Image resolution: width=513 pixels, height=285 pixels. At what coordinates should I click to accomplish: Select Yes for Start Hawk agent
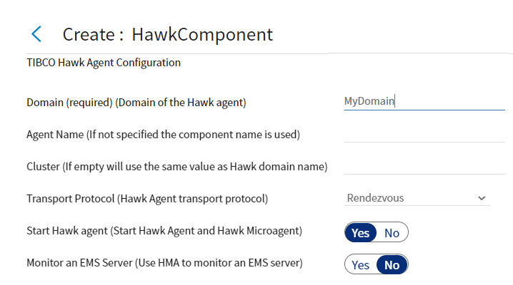click(x=361, y=233)
